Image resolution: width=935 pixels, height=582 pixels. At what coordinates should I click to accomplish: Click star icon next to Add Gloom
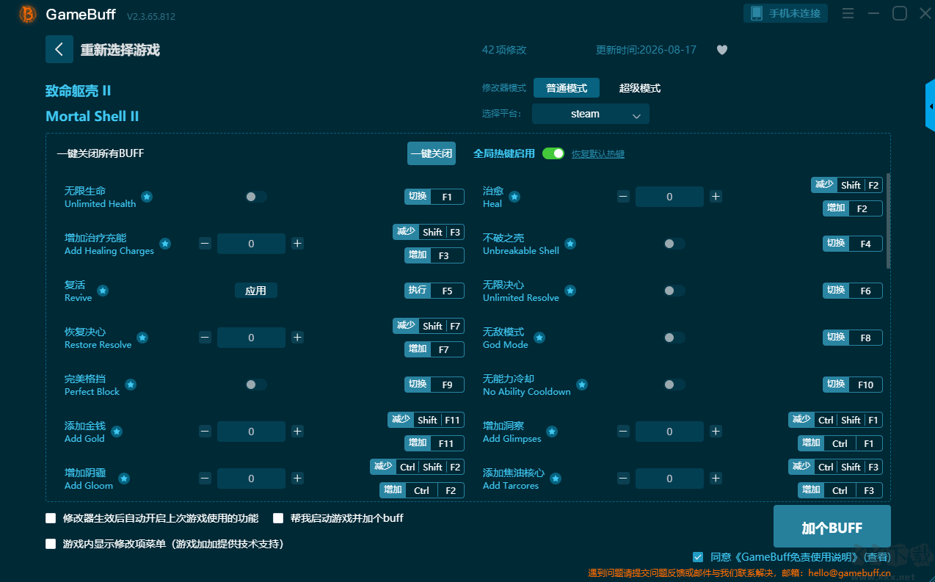pyautogui.click(x=124, y=479)
